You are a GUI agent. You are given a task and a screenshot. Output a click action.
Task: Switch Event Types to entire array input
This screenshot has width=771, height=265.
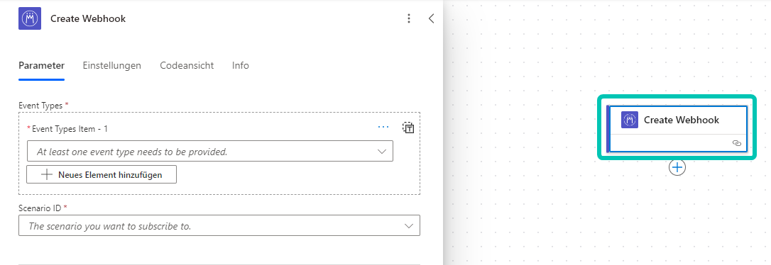click(408, 128)
